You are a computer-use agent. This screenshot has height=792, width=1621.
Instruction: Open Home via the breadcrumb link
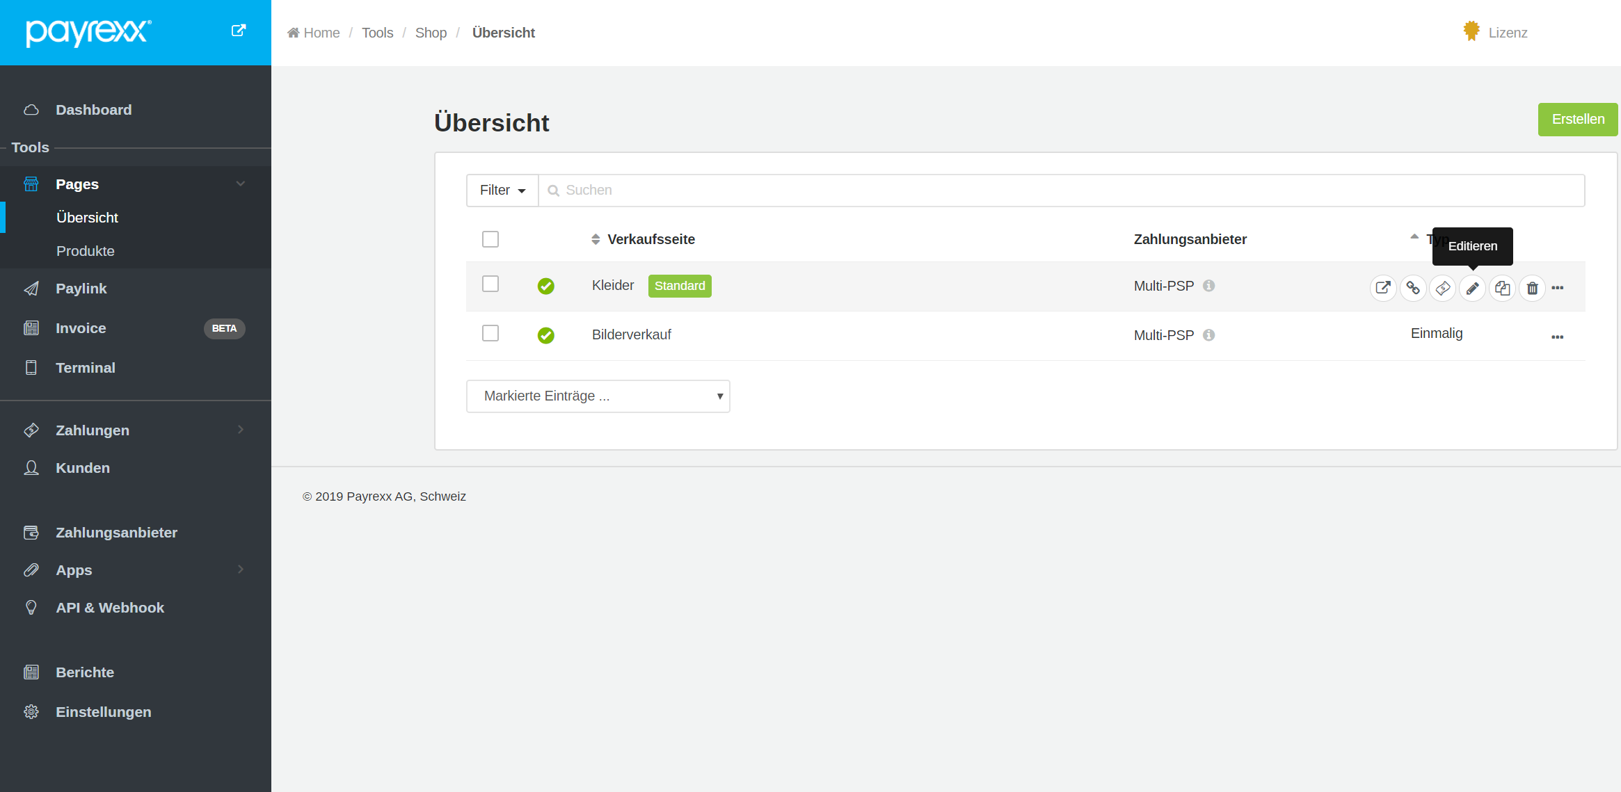[x=314, y=32]
